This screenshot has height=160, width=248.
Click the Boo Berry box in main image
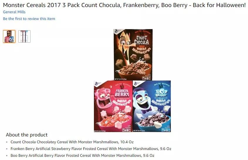click(x=152, y=106)
